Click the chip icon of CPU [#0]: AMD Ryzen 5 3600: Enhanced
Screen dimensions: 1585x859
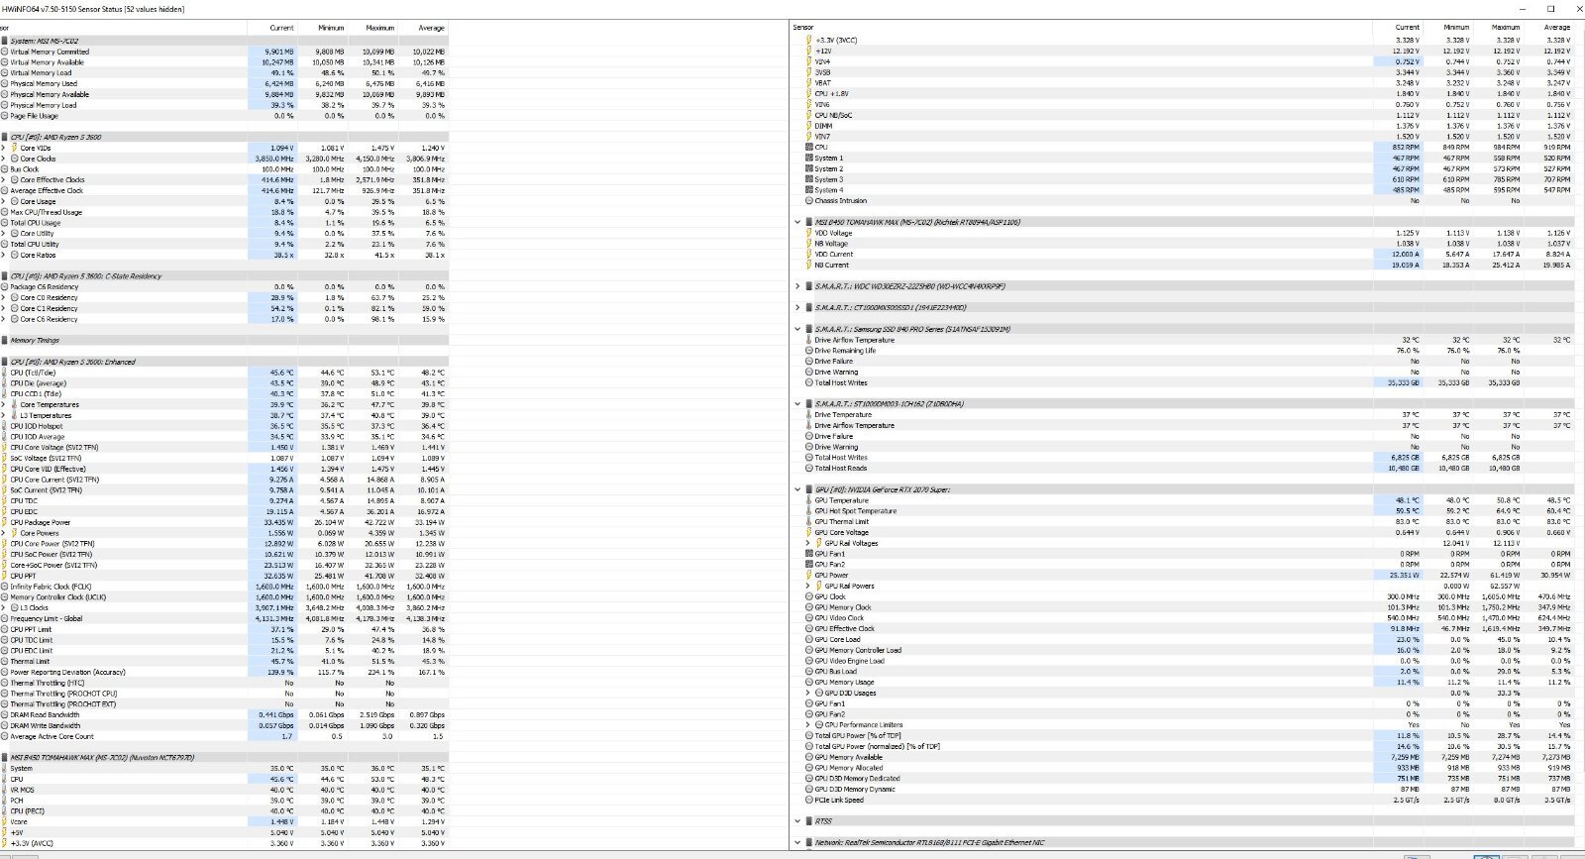pos(5,362)
